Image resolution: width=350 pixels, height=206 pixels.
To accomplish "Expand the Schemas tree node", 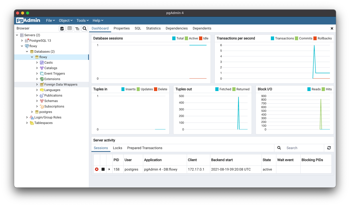I will [x=37, y=101].
